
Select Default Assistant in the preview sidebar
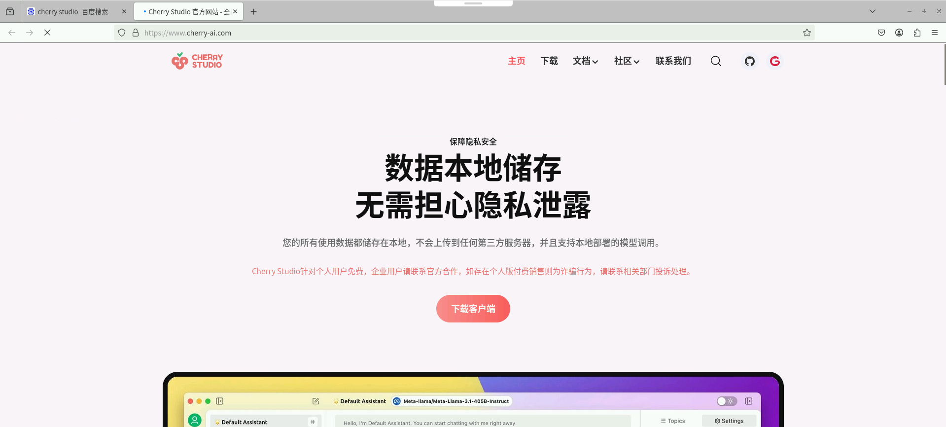tap(266, 422)
